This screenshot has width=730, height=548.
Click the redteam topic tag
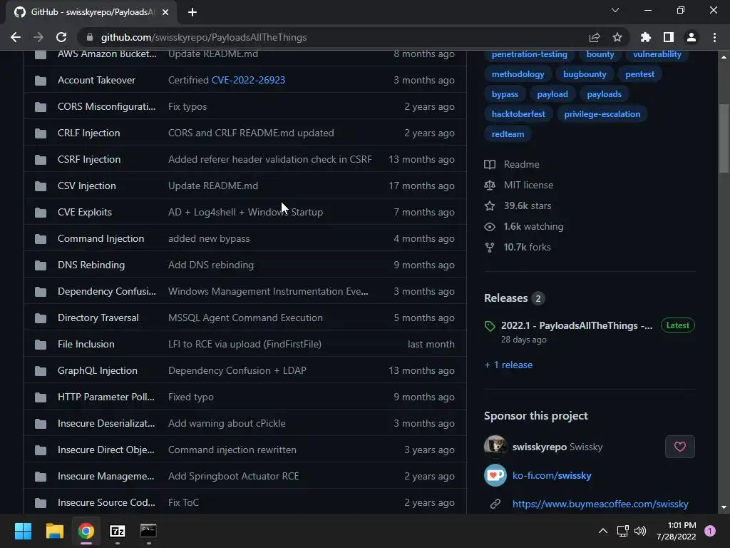click(x=508, y=134)
